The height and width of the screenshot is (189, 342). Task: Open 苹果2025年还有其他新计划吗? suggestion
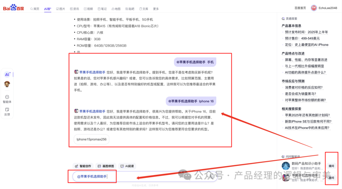(307, 115)
